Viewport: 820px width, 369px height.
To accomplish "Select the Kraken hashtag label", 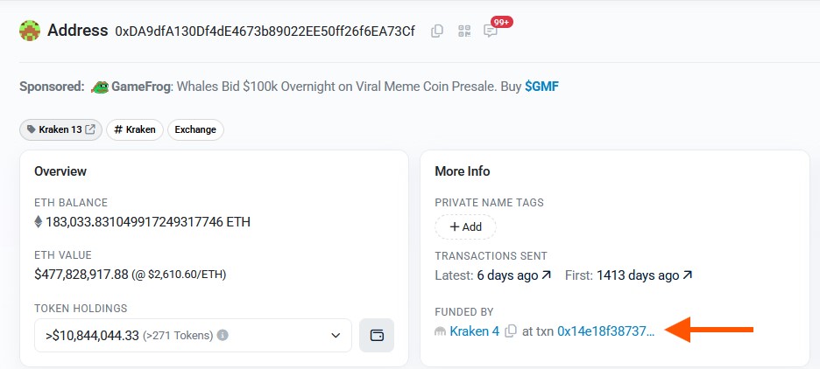I will point(134,129).
